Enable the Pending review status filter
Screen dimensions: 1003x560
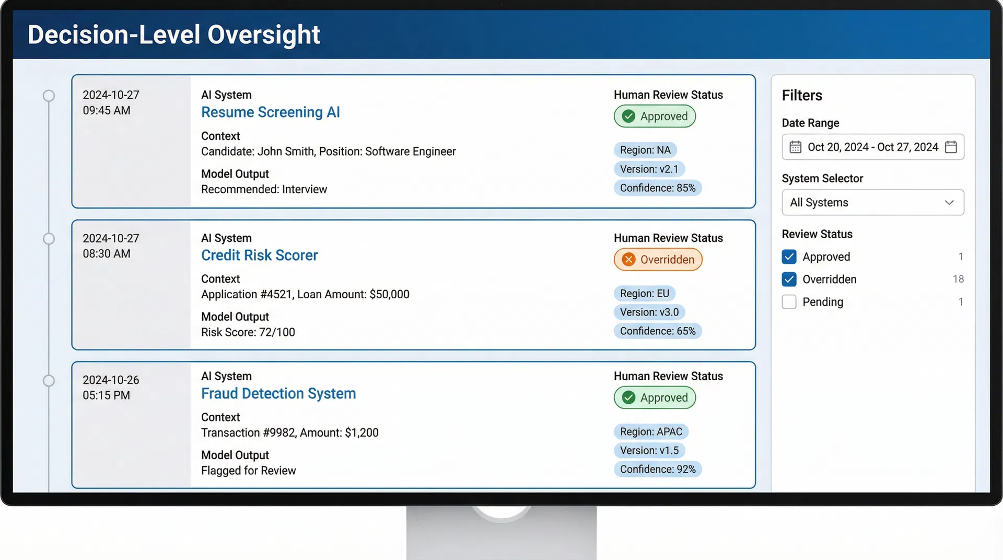point(789,302)
